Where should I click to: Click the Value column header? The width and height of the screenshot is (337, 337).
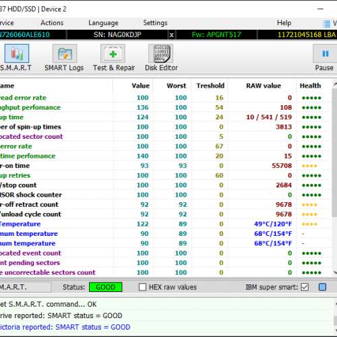coord(141,86)
